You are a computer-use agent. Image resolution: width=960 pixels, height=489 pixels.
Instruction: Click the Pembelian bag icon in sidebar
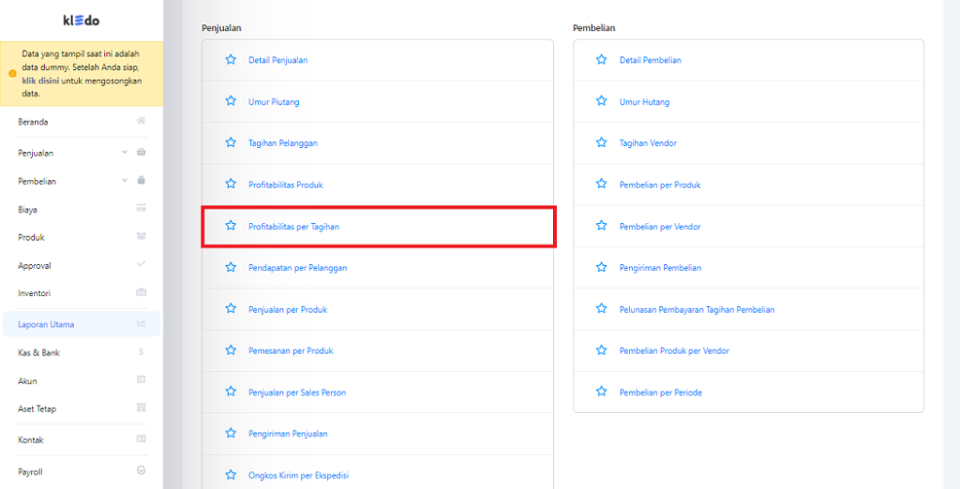coord(141,181)
